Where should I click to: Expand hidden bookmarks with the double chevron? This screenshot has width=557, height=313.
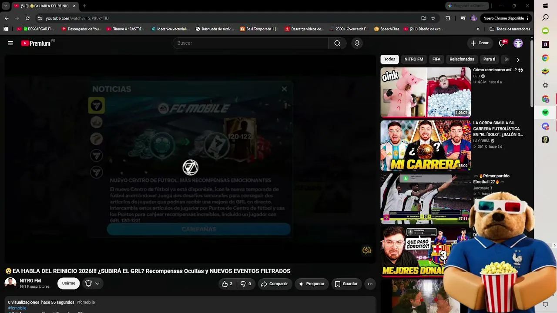click(478, 29)
